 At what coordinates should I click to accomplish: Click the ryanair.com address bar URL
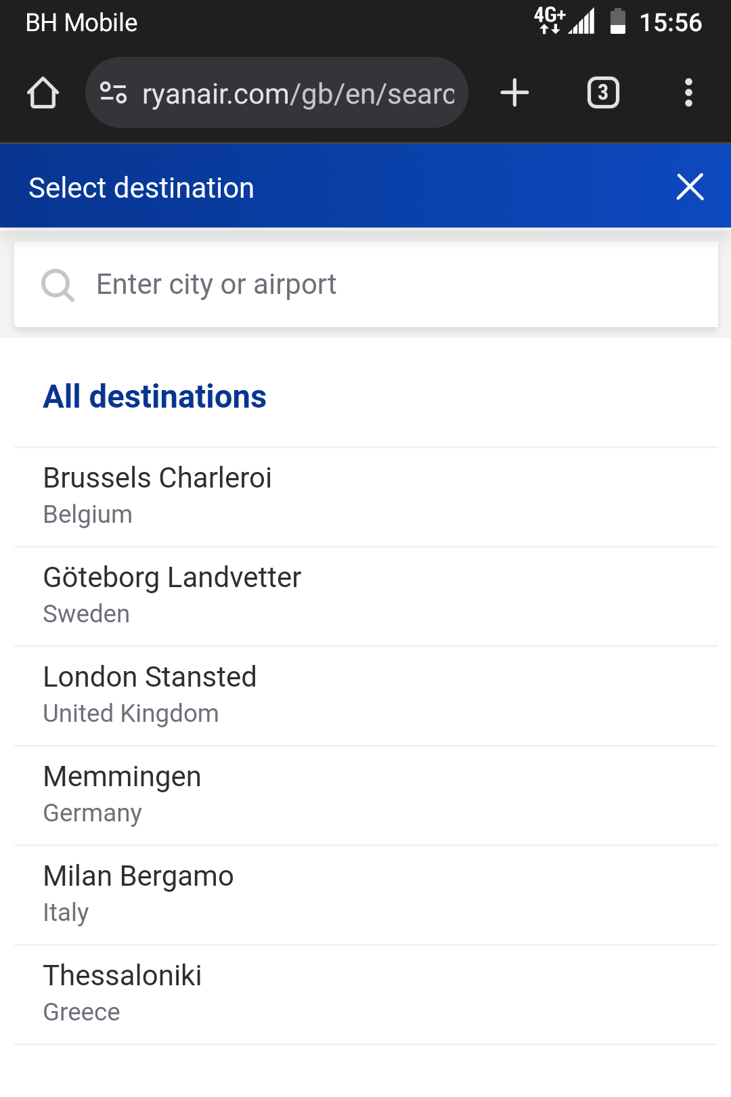tap(298, 94)
